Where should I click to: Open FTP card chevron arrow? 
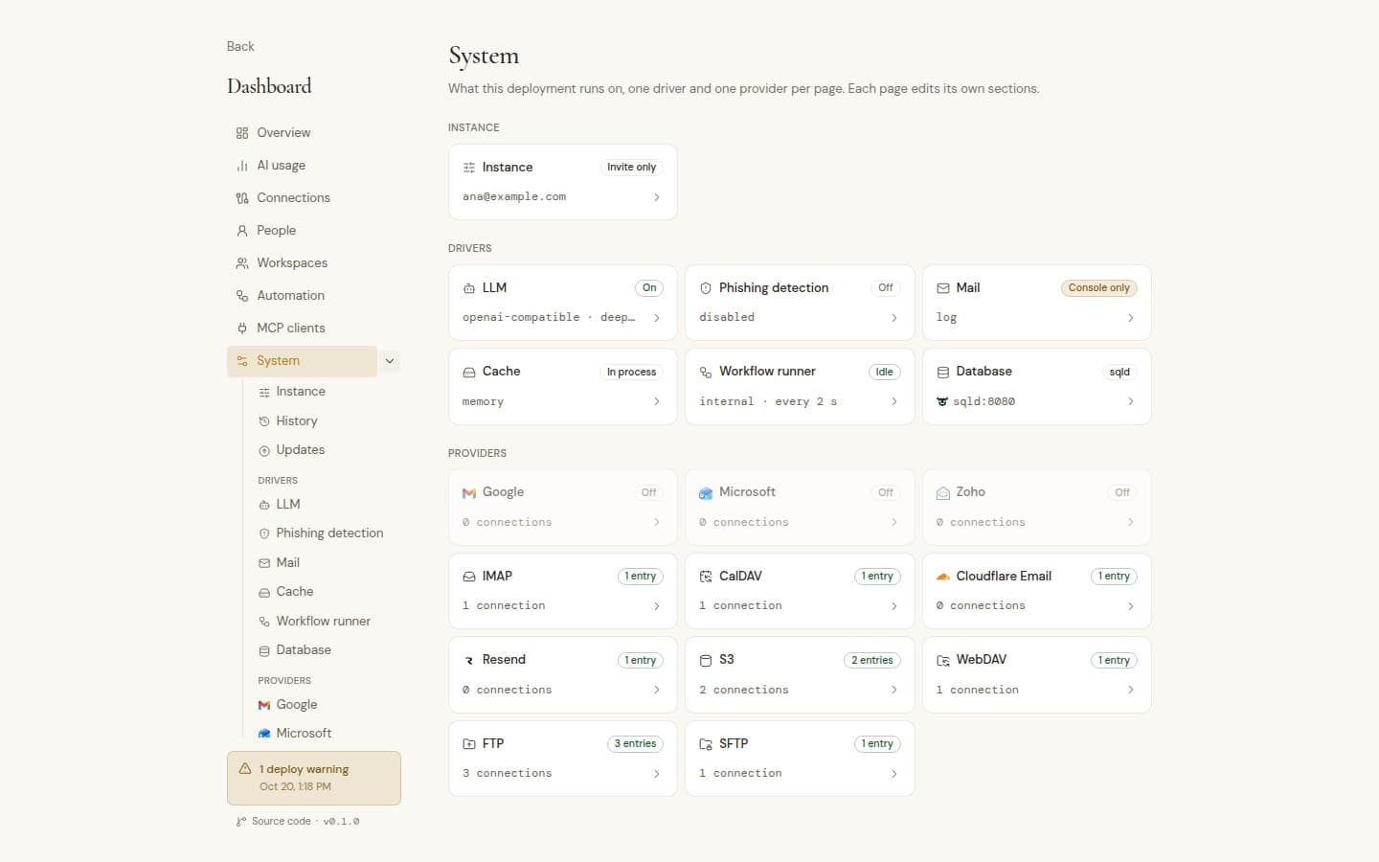pyautogui.click(x=657, y=774)
